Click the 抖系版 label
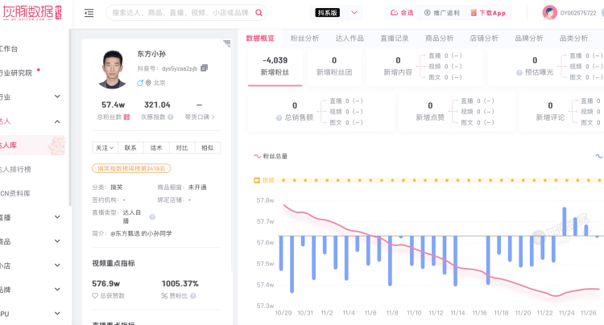This screenshot has height=325, width=604. pyautogui.click(x=327, y=13)
